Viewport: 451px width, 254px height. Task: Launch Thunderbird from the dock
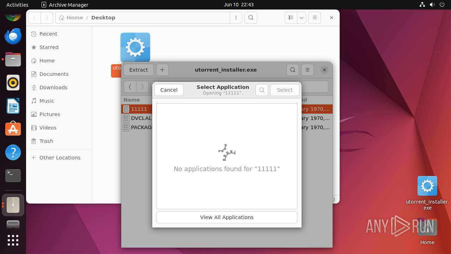pos(13,36)
